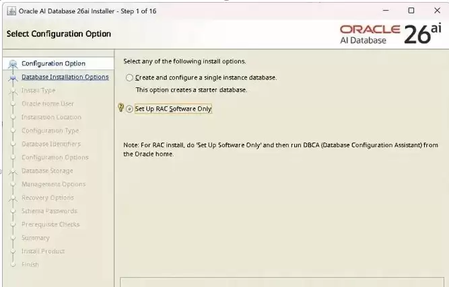449x287 pixels.
Task: Minimize the installer window
Action: 386,11
